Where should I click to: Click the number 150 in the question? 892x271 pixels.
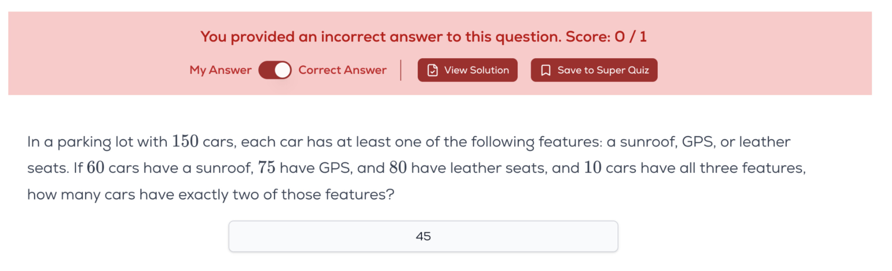[185, 142]
